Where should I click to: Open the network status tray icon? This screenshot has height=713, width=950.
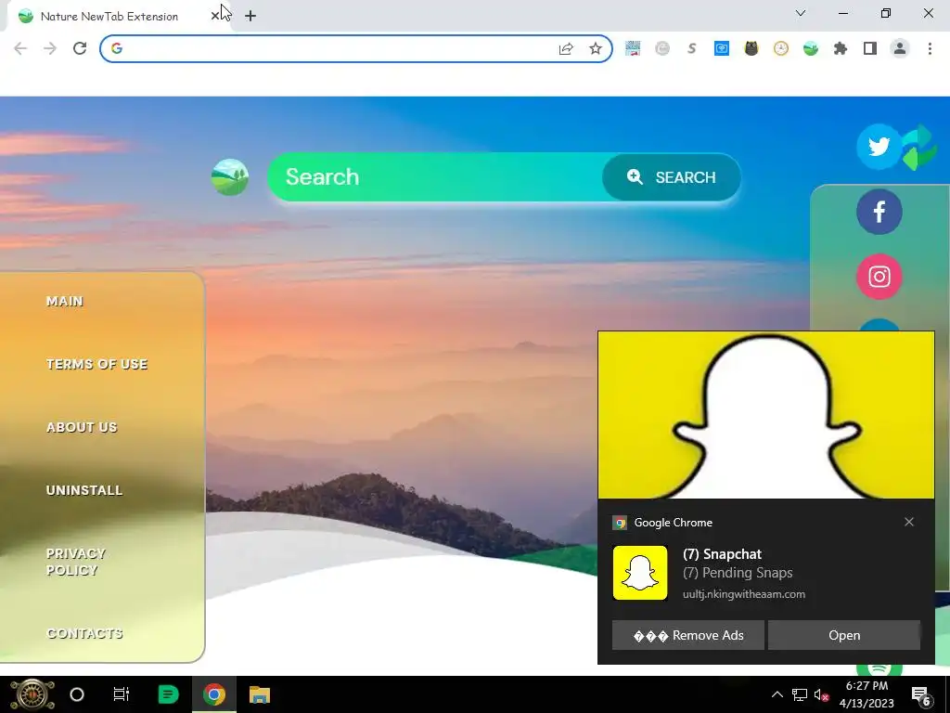click(x=800, y=694)
